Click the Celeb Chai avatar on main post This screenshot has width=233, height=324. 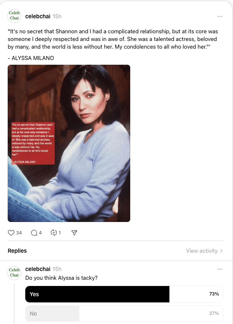(14, 15)
